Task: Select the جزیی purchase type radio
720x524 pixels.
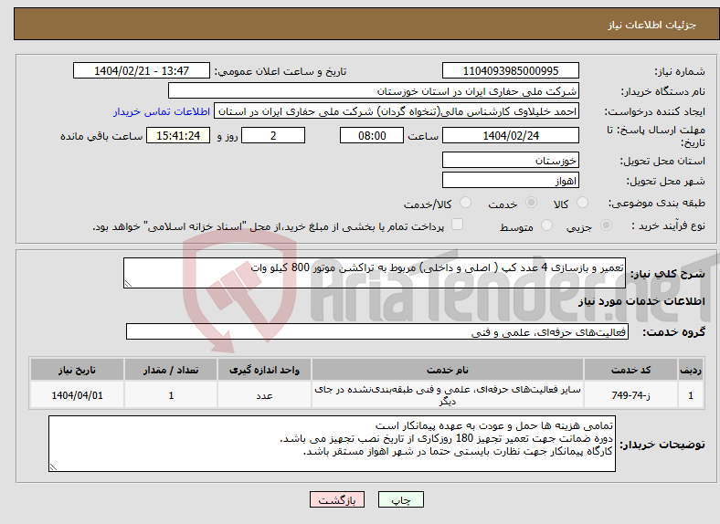Action: click(x=606, y=225)
